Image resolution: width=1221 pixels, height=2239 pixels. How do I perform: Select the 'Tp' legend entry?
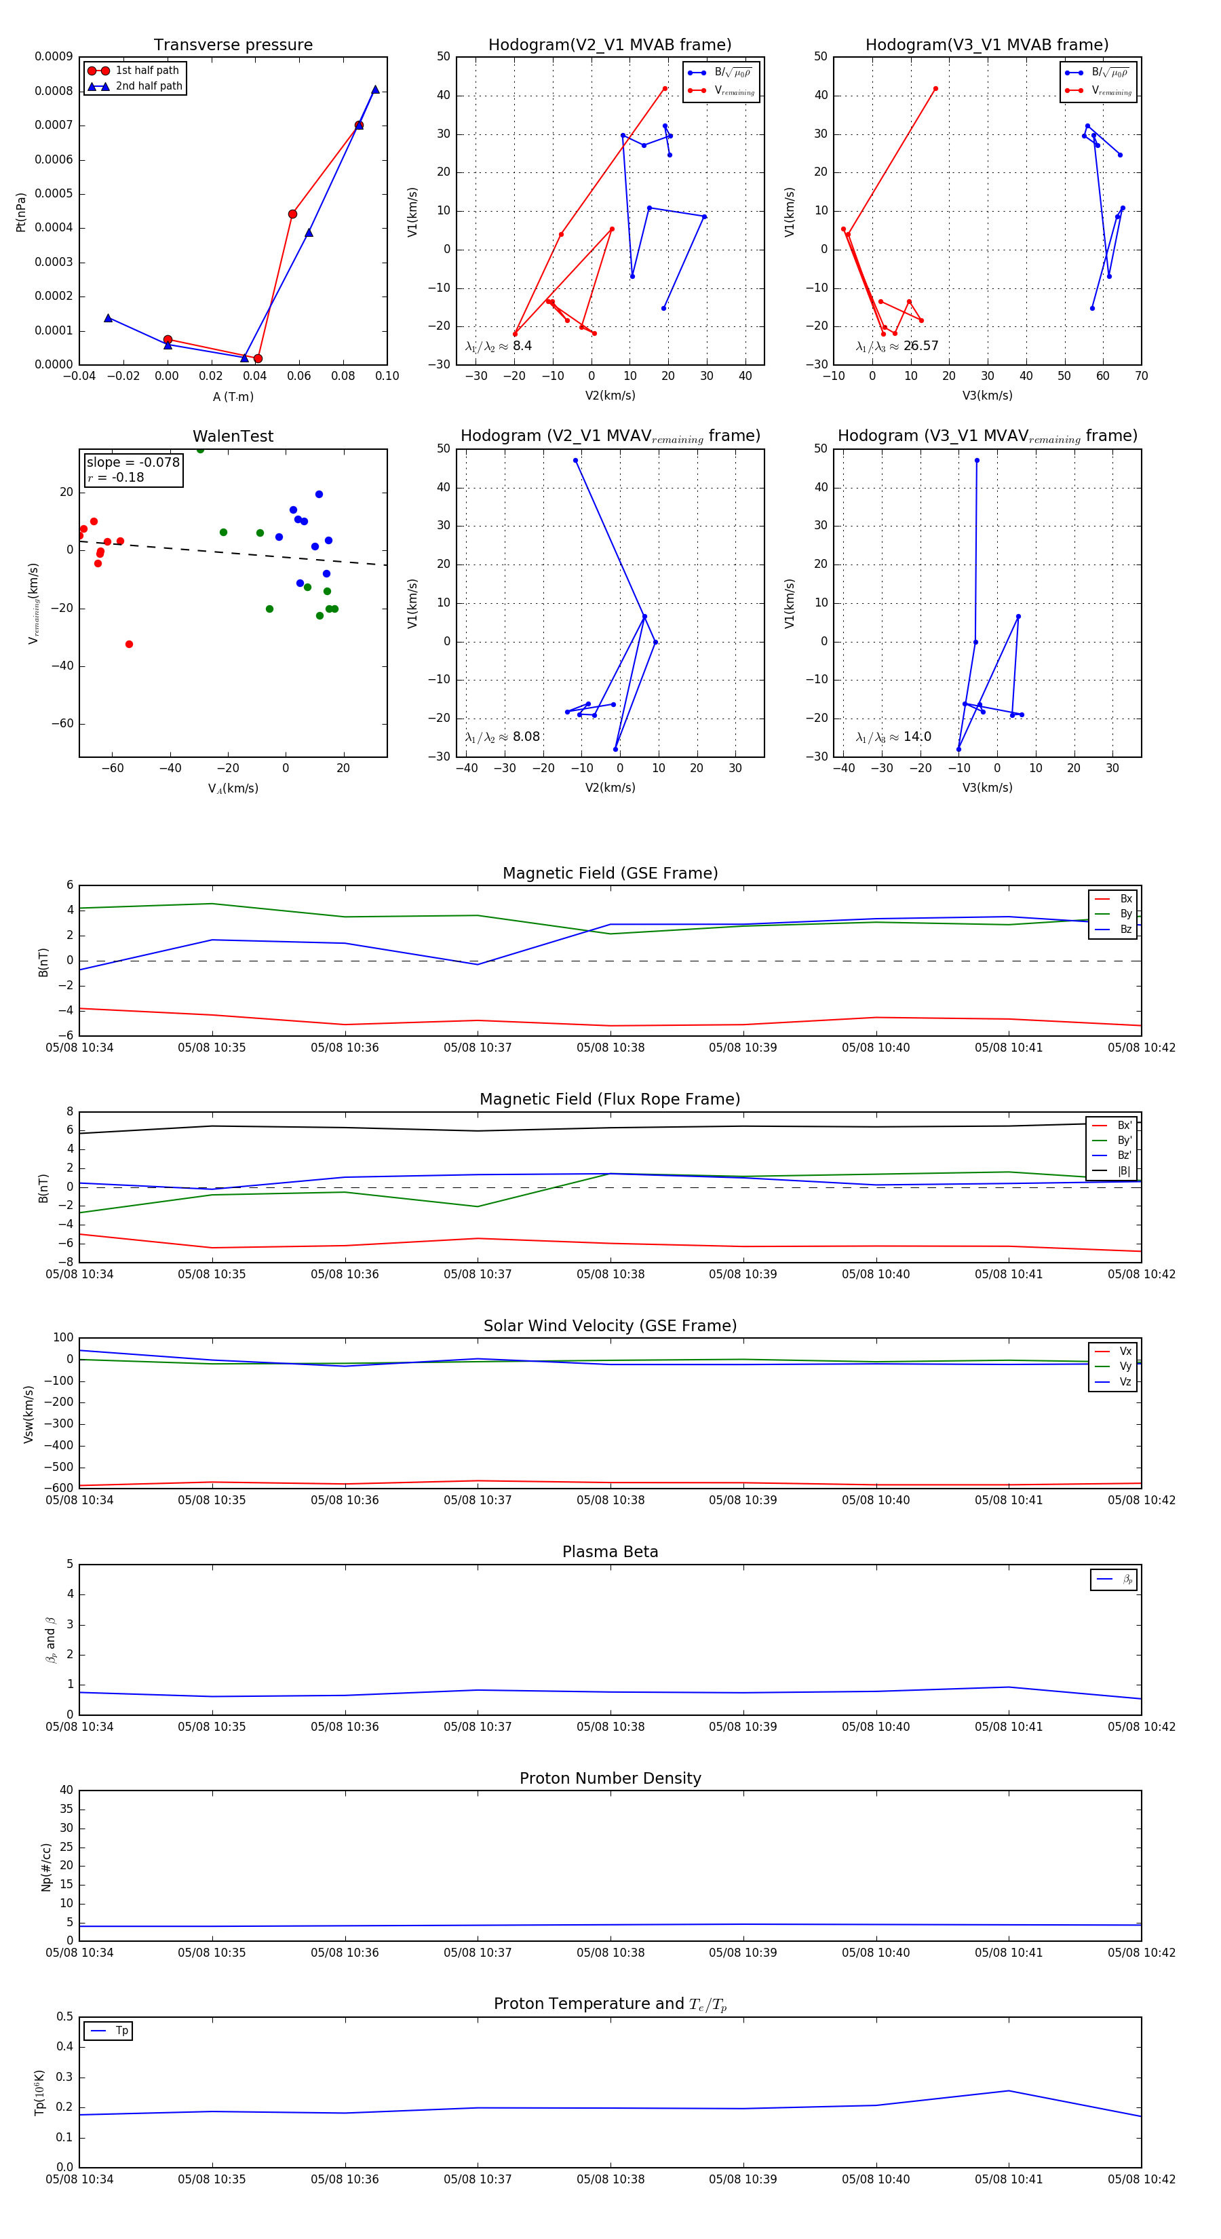[x=109, y=2031]
